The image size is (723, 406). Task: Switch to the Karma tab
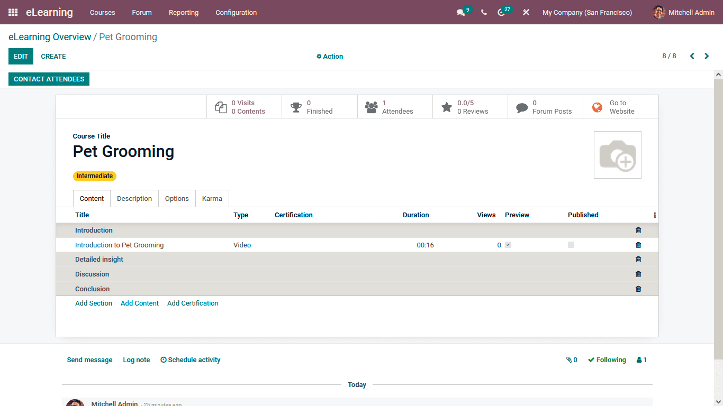coord(212,198)
